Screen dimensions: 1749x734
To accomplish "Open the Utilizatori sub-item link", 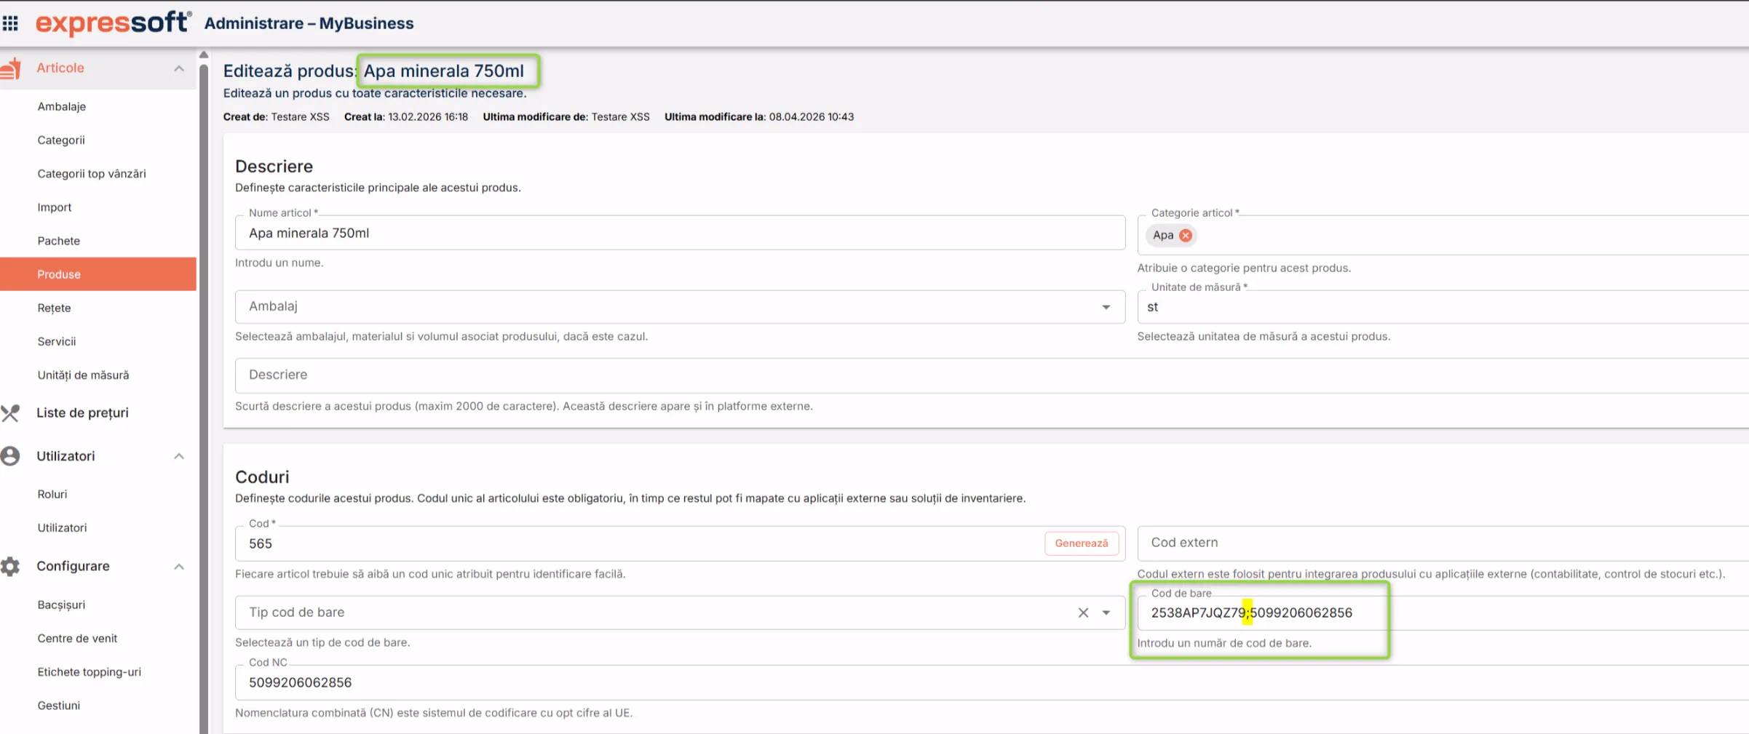I will point(62,527).
